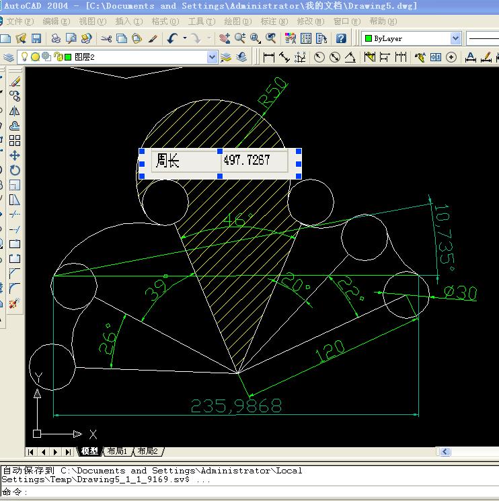499x501 pixels.
Task: Select the Copy Object tool
Action: pyautogui.click(x=15, y=96)
